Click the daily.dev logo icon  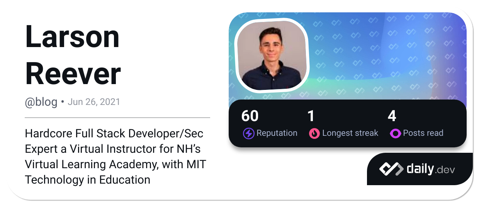tap(391, 169)
